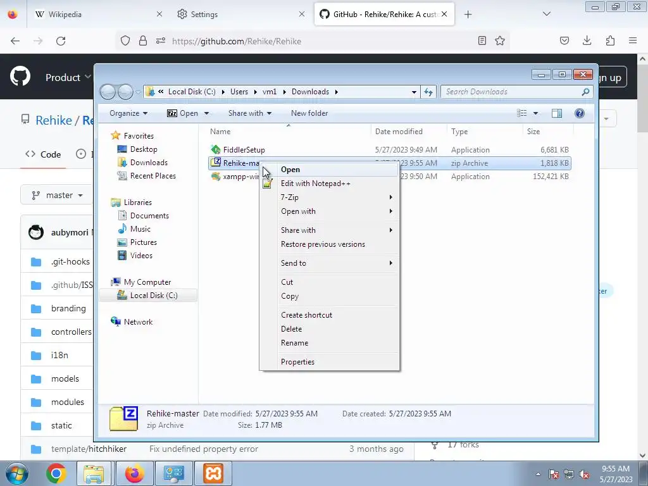The width and height of the screenshot is (648, 486).
Task: Open Firefox downloads panel
Action: point(587,40)
